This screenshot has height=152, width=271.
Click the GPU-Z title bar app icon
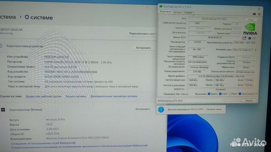click(x=161, y=6)
